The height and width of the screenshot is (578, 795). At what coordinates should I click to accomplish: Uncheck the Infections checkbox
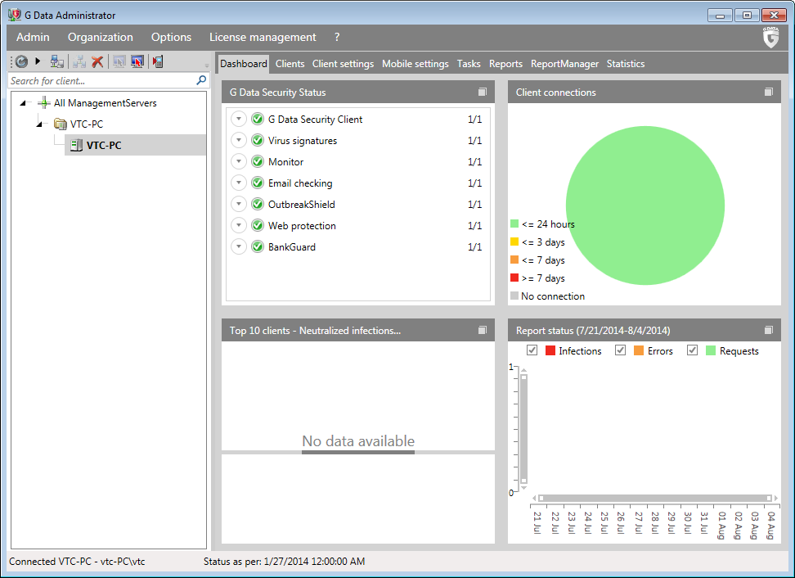(x=532, y=350)
